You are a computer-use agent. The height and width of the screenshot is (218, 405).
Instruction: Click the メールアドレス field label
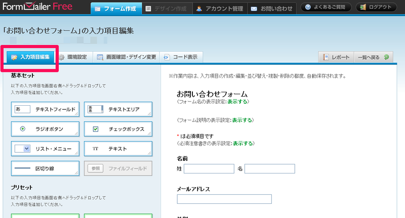tap(193, 189)
